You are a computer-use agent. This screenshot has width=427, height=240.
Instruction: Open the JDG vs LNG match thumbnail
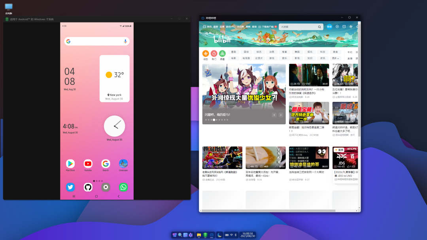click(345, 157)
